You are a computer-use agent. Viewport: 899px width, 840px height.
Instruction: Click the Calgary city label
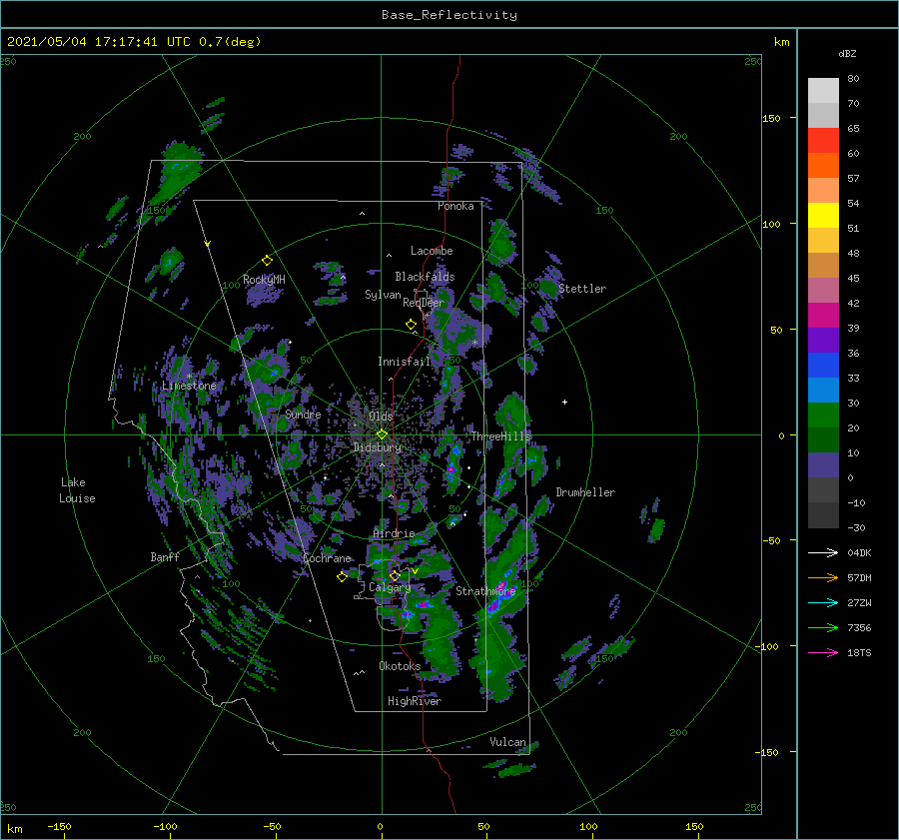pyautogui.click(x=390, y=587)
